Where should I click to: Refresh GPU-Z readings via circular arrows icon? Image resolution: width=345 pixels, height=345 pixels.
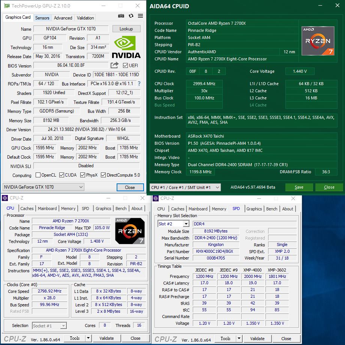[x=130, y=15]
